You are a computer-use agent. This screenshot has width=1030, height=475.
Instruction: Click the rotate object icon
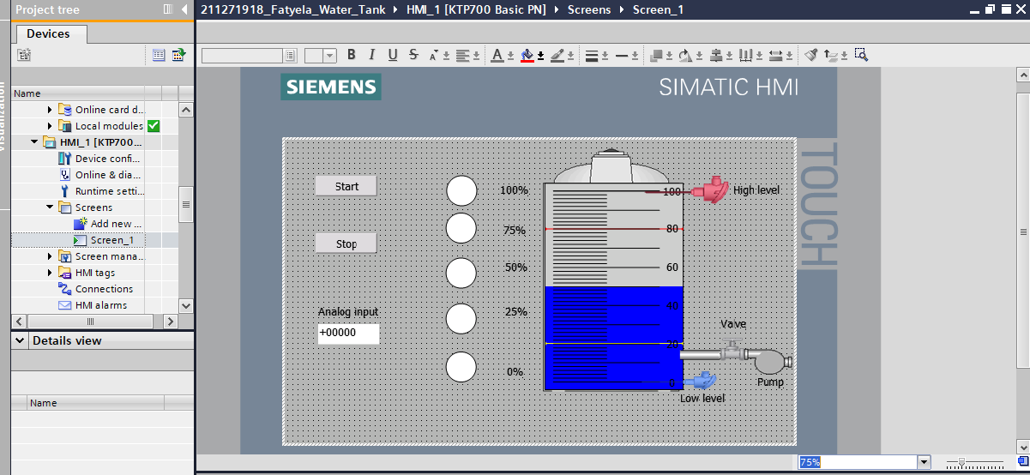coord(684,55)
